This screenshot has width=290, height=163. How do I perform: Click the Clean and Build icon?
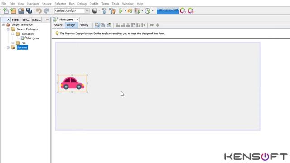pos(112,11)
